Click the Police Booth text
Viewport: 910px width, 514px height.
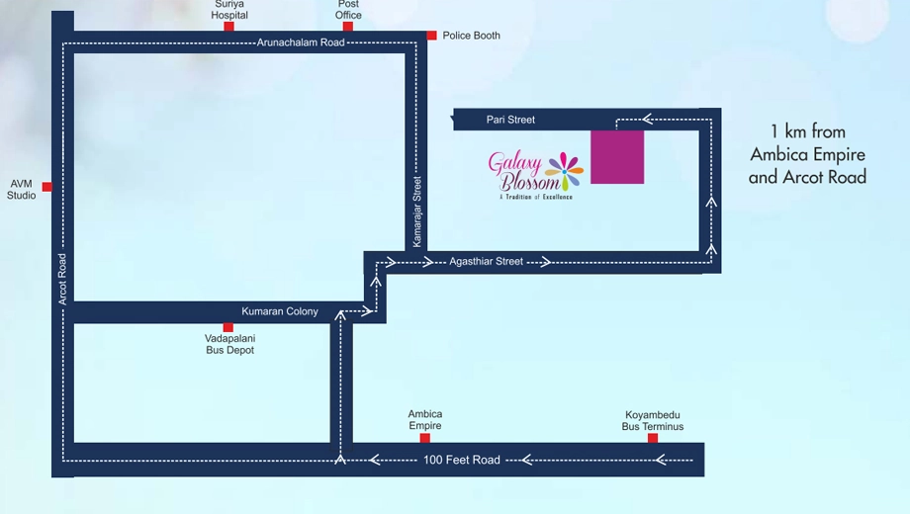click(x=471, y=36)
